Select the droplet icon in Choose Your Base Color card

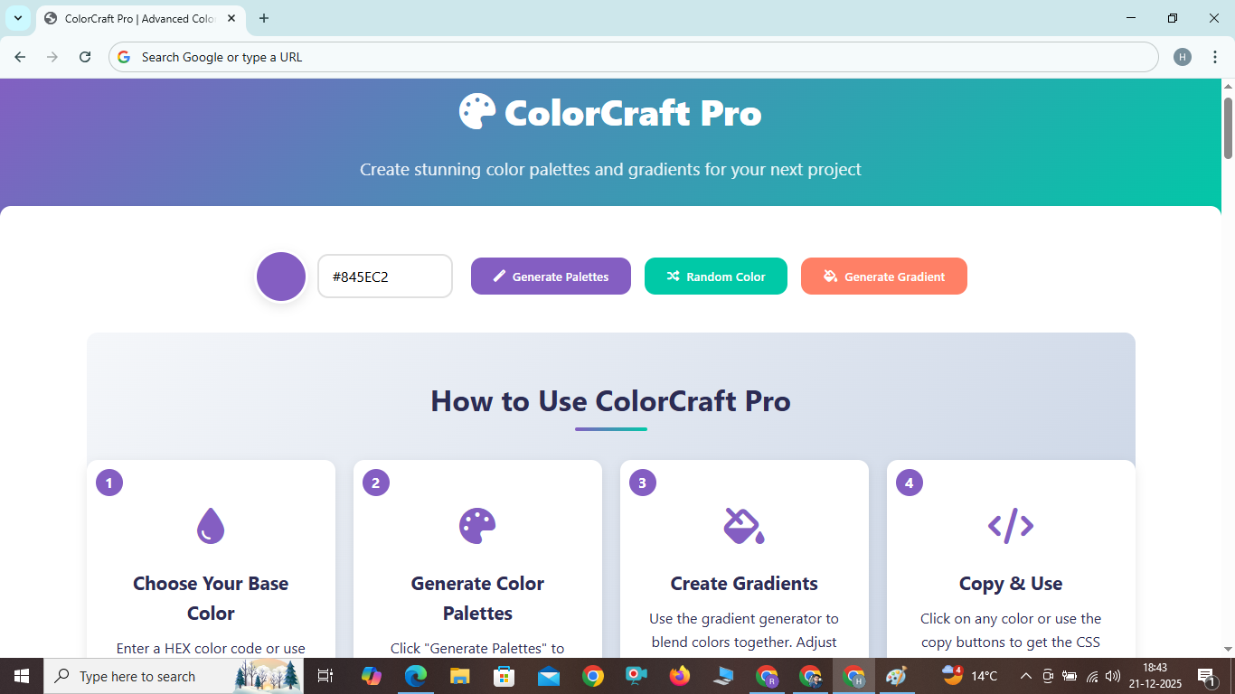coord(211,525)
